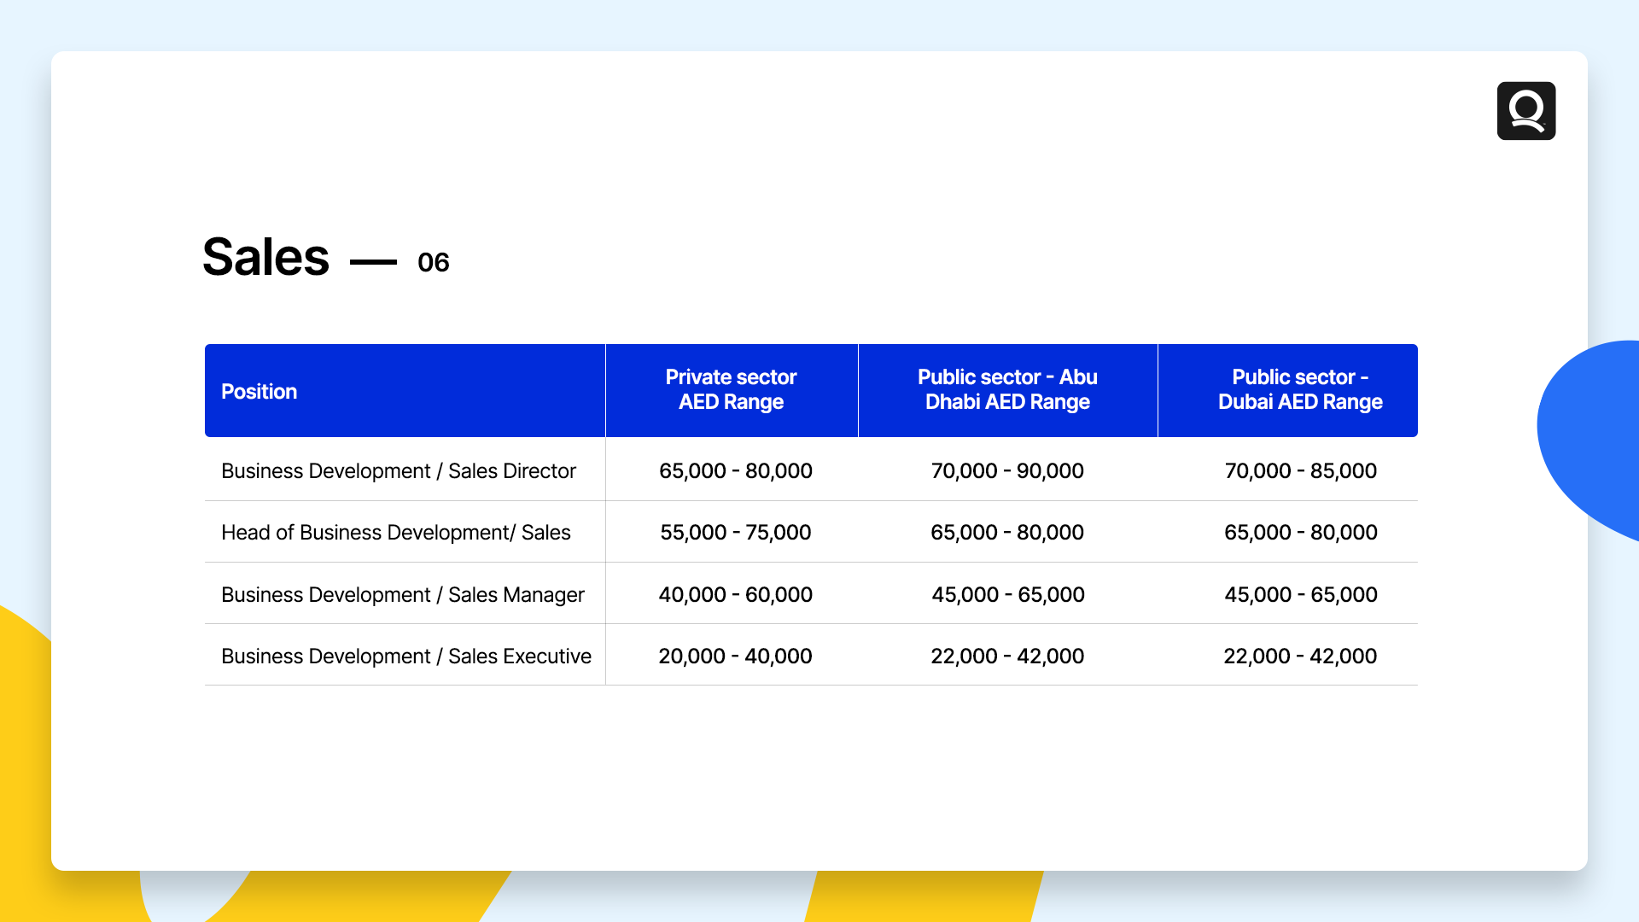Click Business Development / Sales Manager label
1639x922 pixels.
click(x=402, y=594)
